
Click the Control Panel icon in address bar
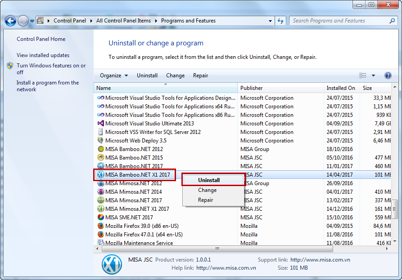pos(40,21)
